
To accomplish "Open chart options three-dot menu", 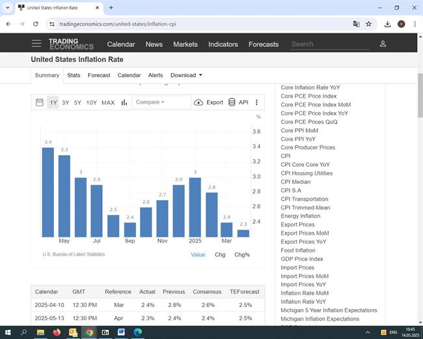I will (x=256, y=102).
